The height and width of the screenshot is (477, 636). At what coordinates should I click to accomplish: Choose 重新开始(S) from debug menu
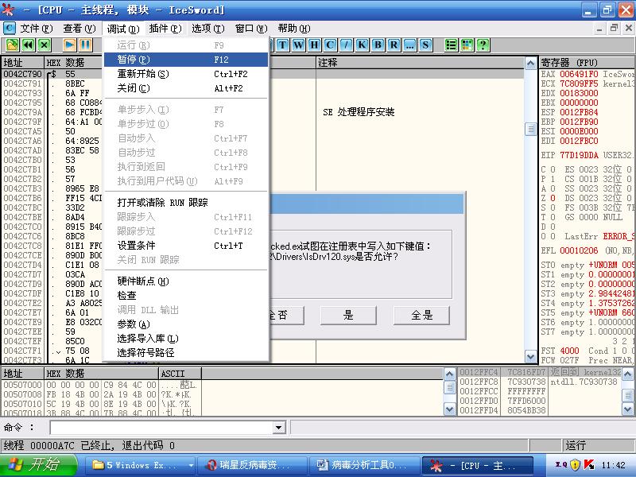[186, 74]
